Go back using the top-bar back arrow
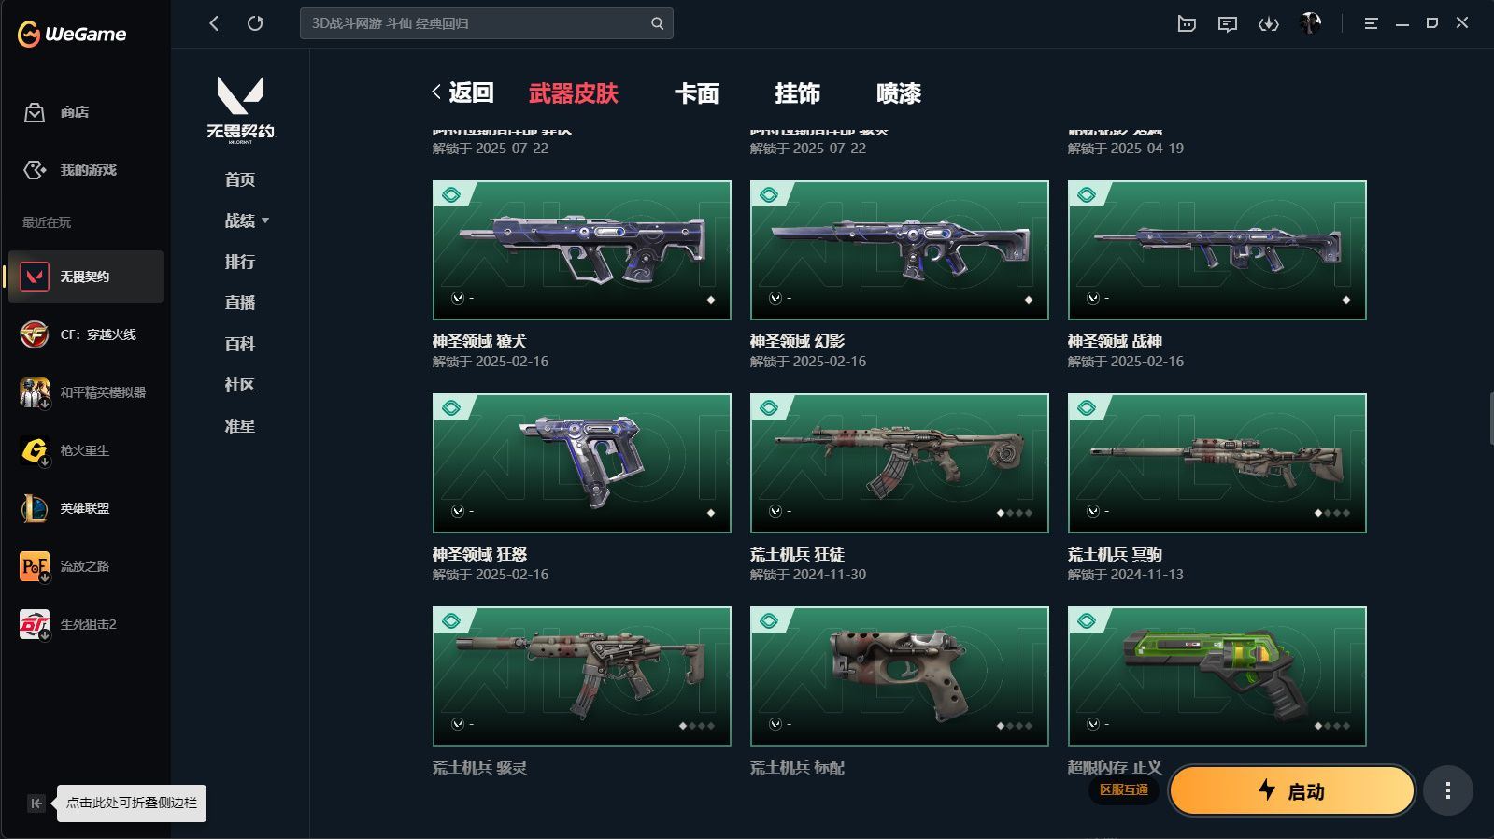Viewport: 1494px width, 839px height. [214, 23]
